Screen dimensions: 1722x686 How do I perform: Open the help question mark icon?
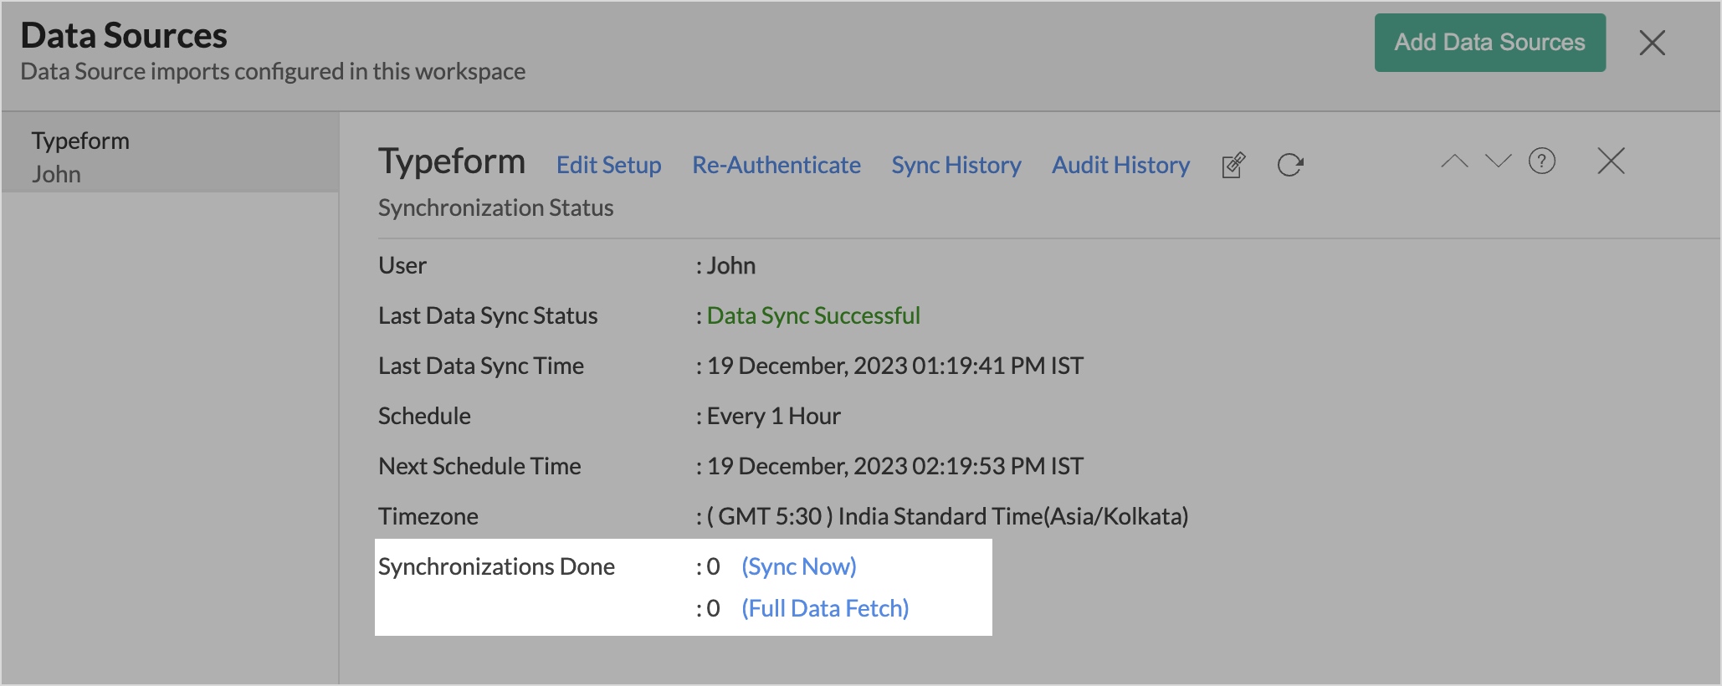1541,161
